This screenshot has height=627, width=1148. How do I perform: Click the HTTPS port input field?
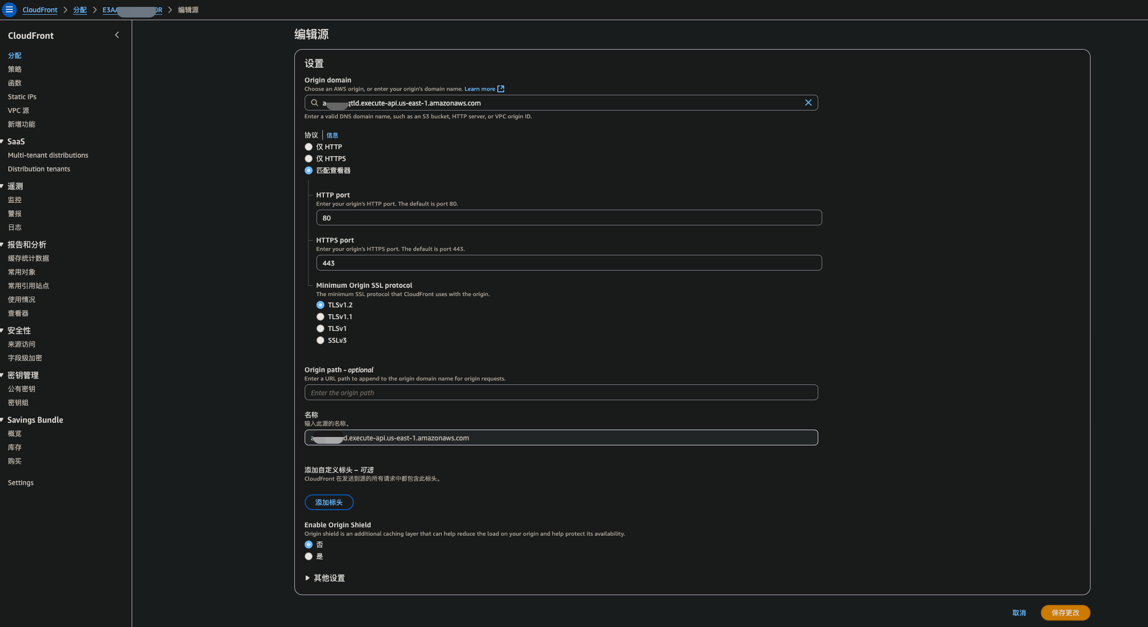(569, 263)
